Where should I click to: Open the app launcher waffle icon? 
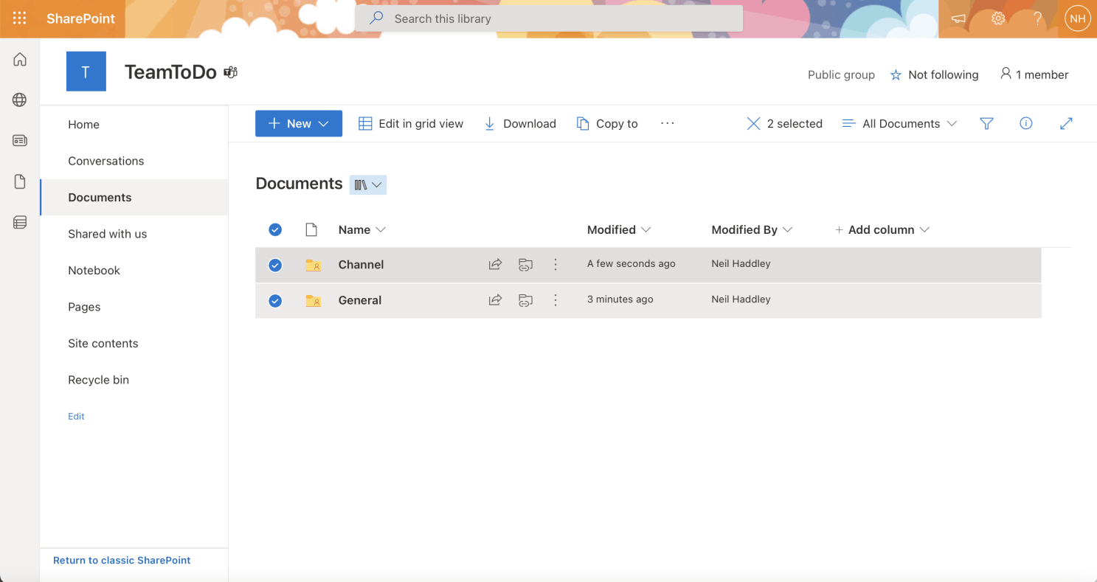coord(20,18)
